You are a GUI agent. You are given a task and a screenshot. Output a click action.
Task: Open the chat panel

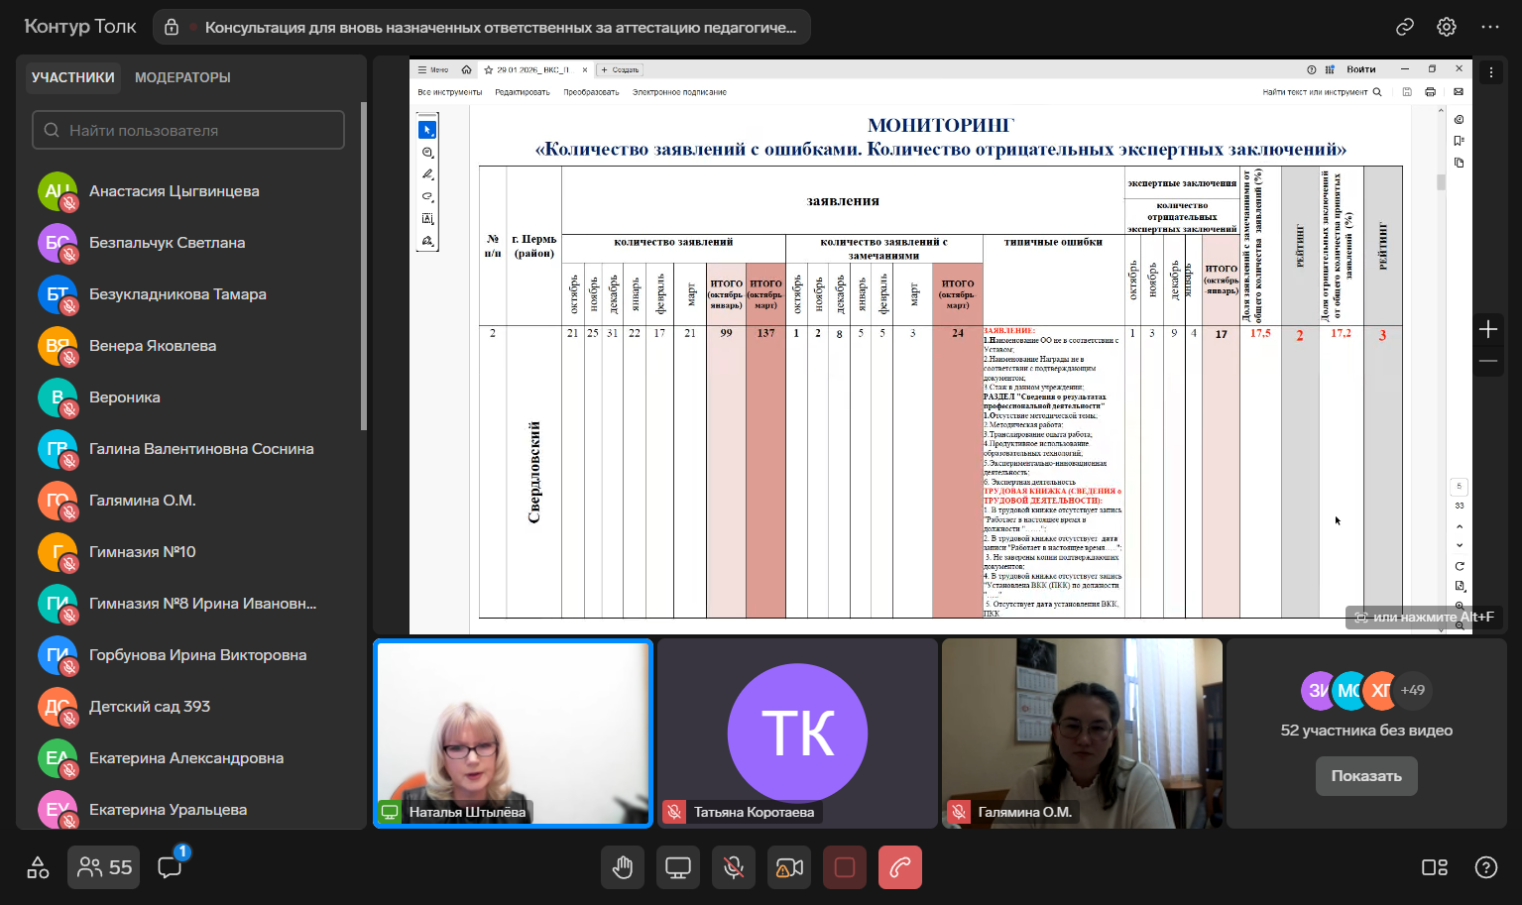pos(170,867)
